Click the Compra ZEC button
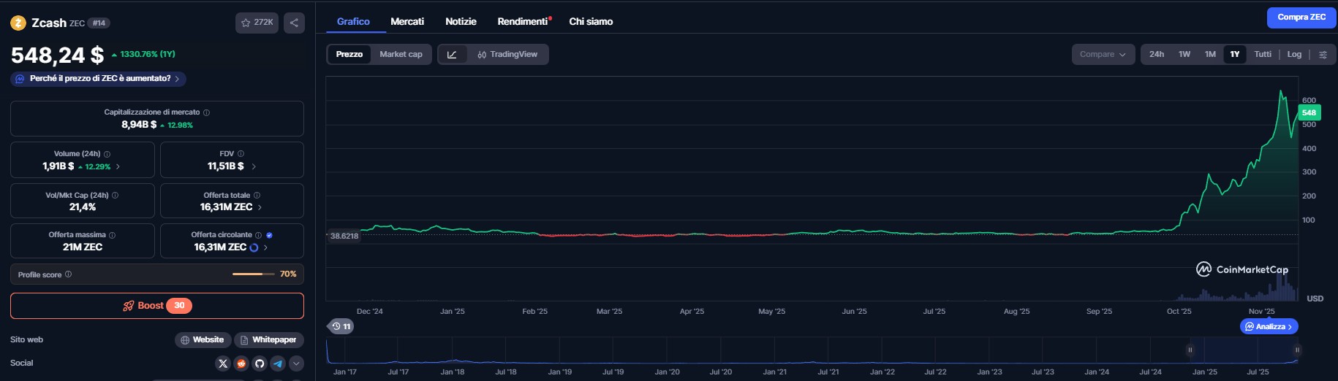 pos(1301,18)
